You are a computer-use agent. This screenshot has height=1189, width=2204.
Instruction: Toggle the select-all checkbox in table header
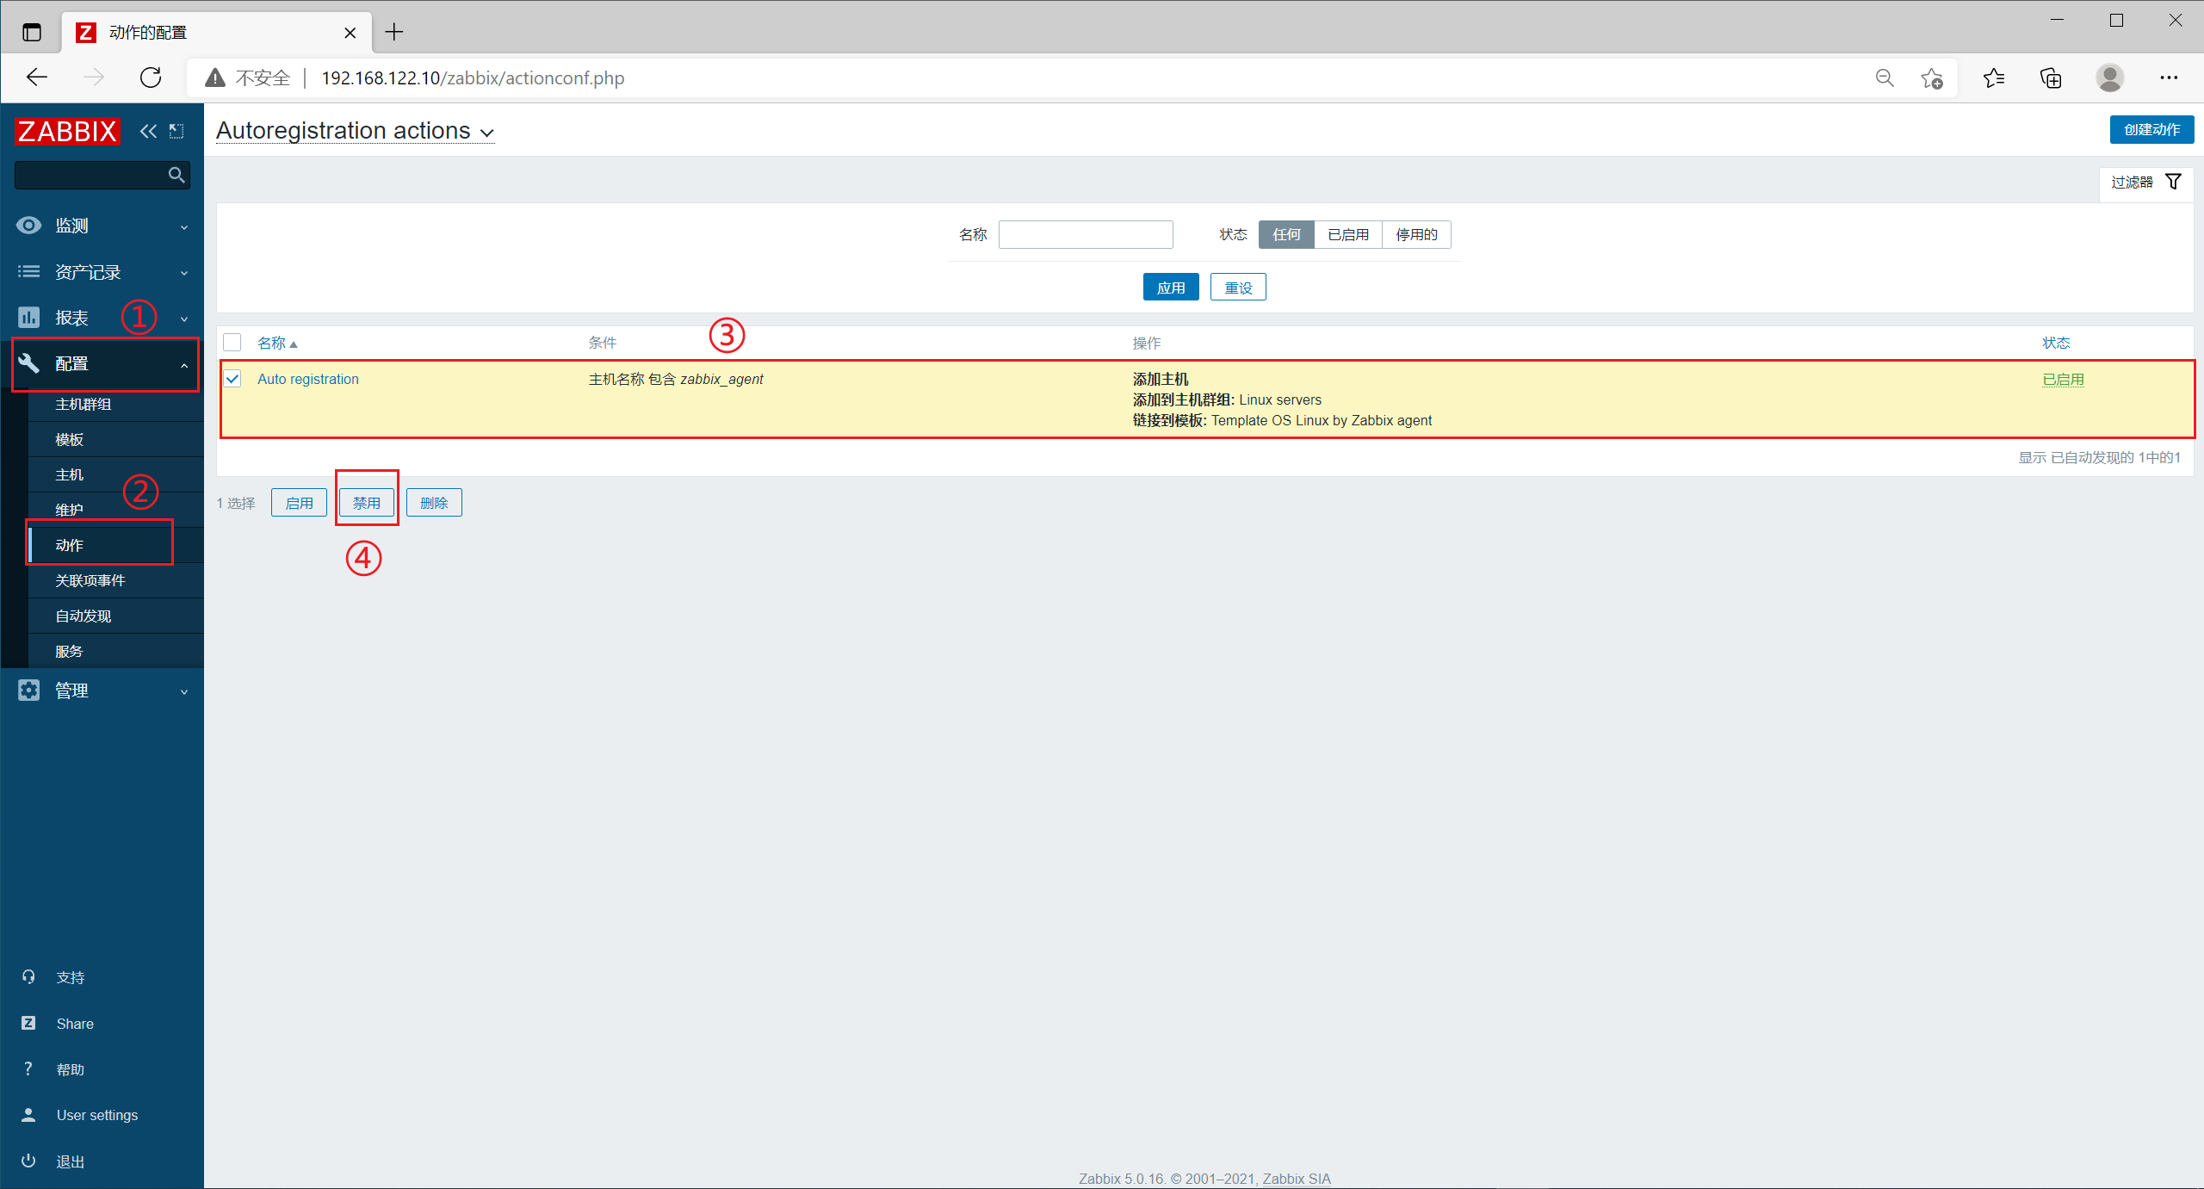[x=232, y=342]
